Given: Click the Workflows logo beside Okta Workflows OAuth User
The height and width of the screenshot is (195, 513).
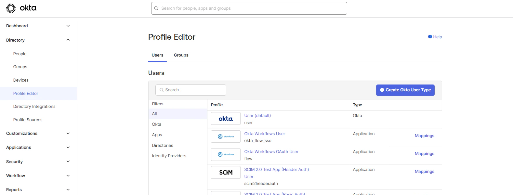Looking at the screenshot, I should tap(226, 154).
